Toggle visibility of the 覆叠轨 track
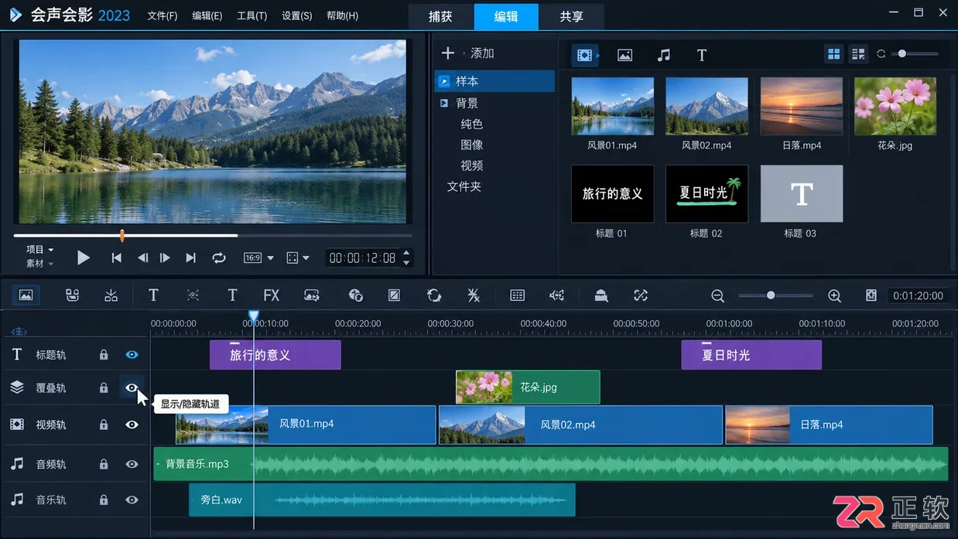Viewport: 958px width, 539px height. tap(132, 387)
